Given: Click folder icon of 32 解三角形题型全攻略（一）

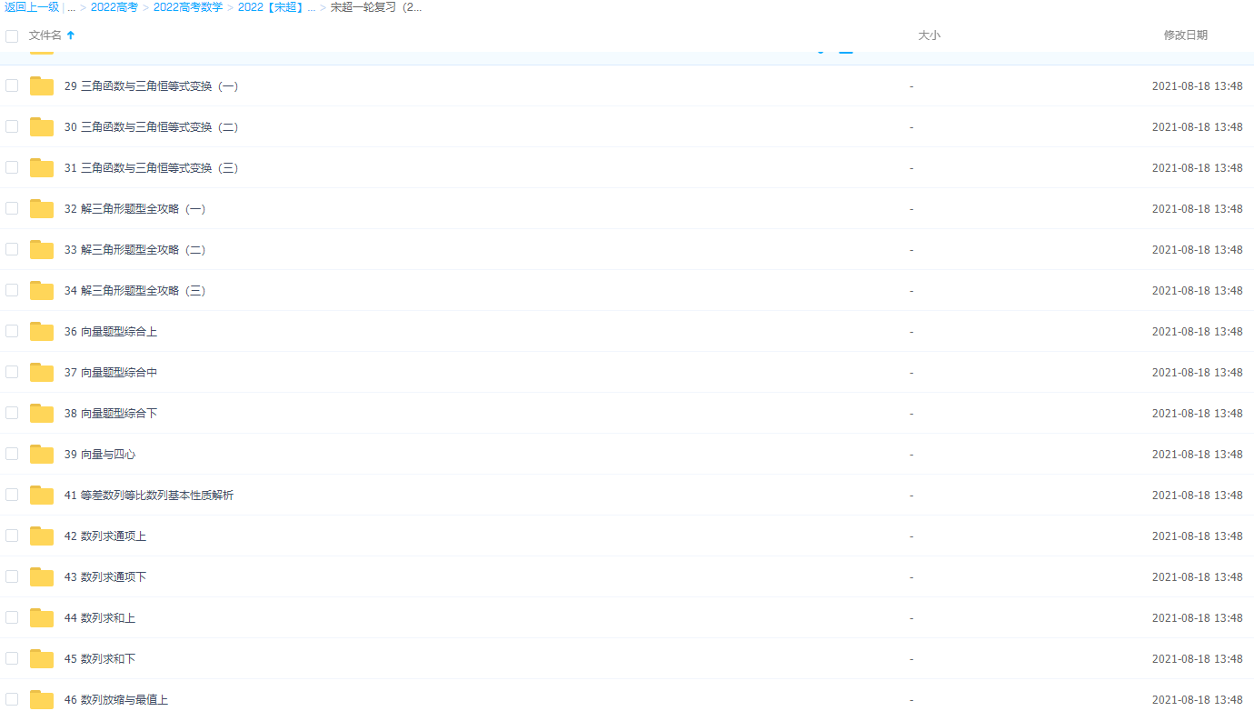Looking at the screenshot, I should [42, 209].
